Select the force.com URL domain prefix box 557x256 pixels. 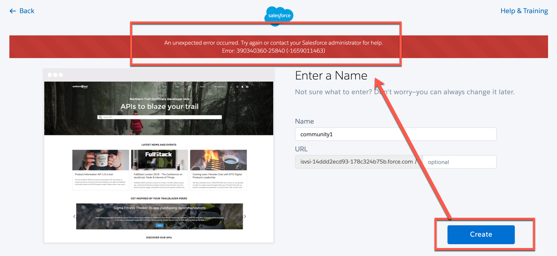click(x=356, y=162)
